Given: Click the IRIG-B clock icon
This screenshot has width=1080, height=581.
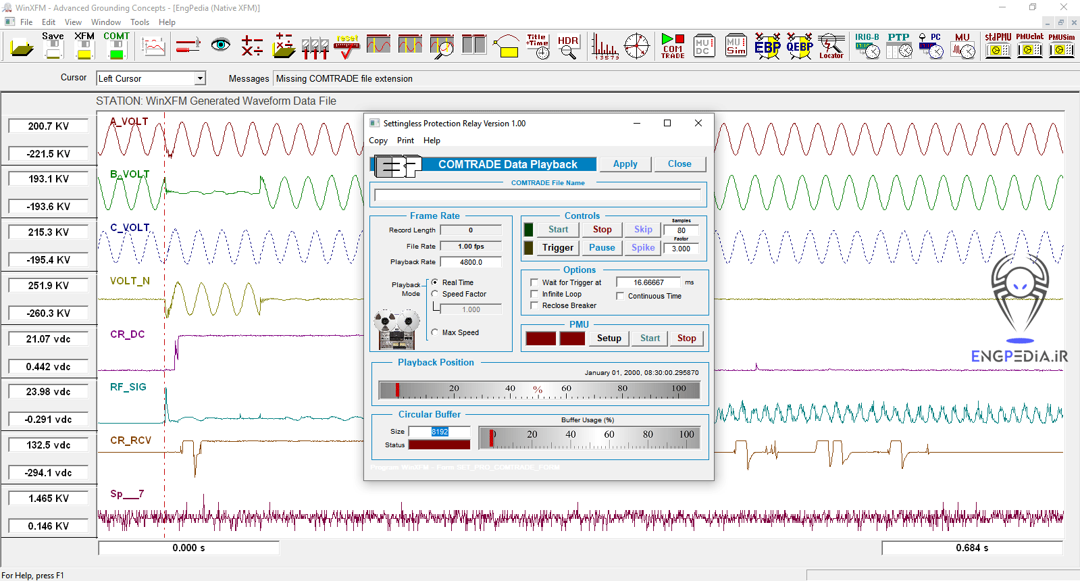Looking at the screenshot, I should tap(867, 46).
